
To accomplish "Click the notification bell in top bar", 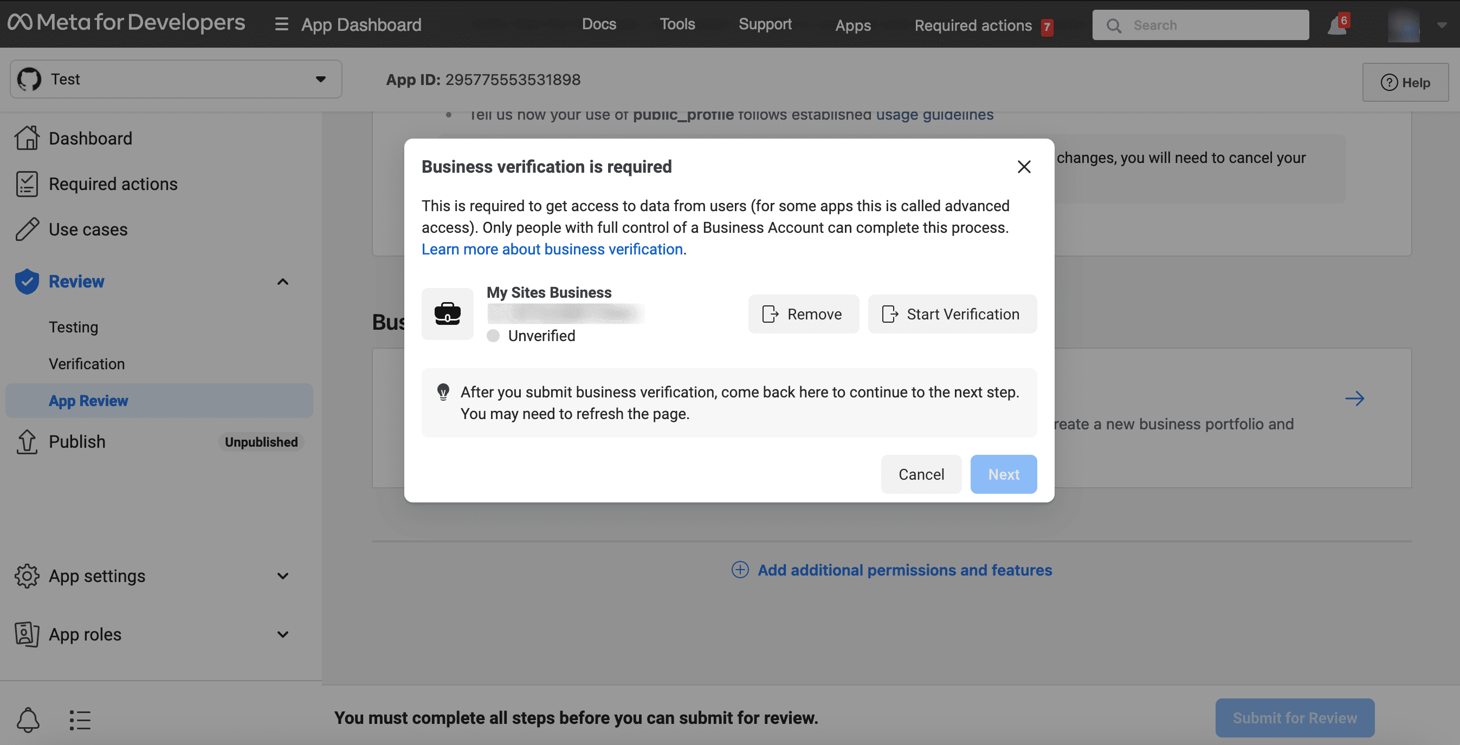I will click(x=1336, y=25).
